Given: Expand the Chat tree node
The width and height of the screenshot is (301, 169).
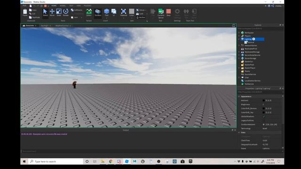Looking at the screenshot, I should (239, 77).
